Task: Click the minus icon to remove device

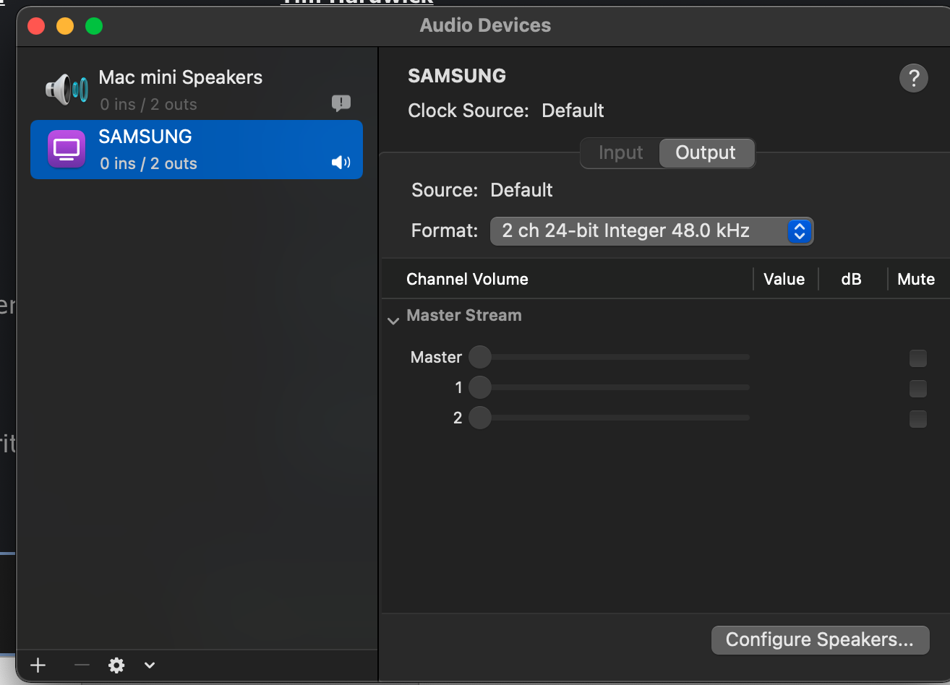Action: click(82, 665)
